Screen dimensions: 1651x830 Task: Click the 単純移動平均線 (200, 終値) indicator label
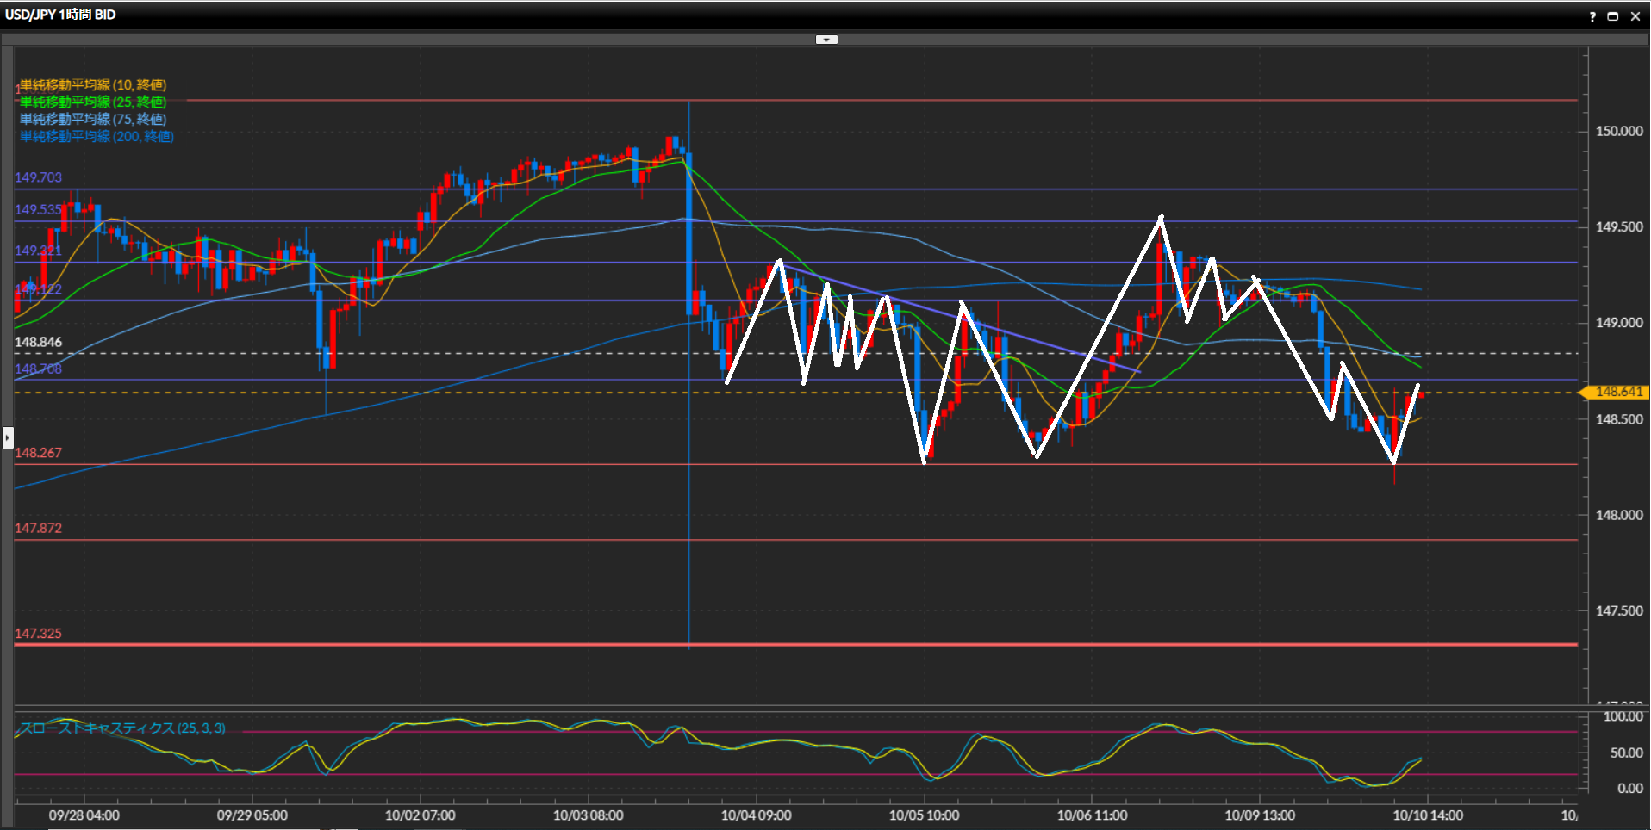click(x=97, y=137)
